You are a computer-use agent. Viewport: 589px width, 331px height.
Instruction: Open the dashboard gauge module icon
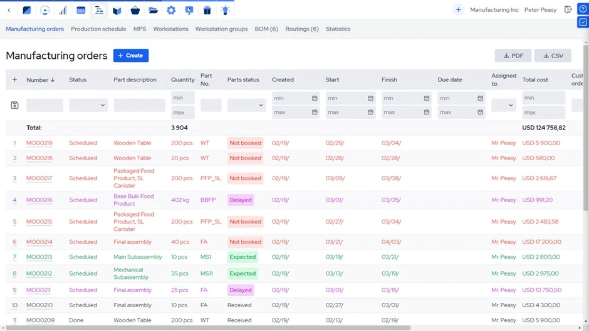[44, 10]
